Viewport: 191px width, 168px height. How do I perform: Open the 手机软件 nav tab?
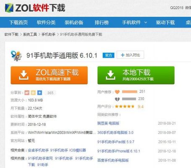click(131, 22)
